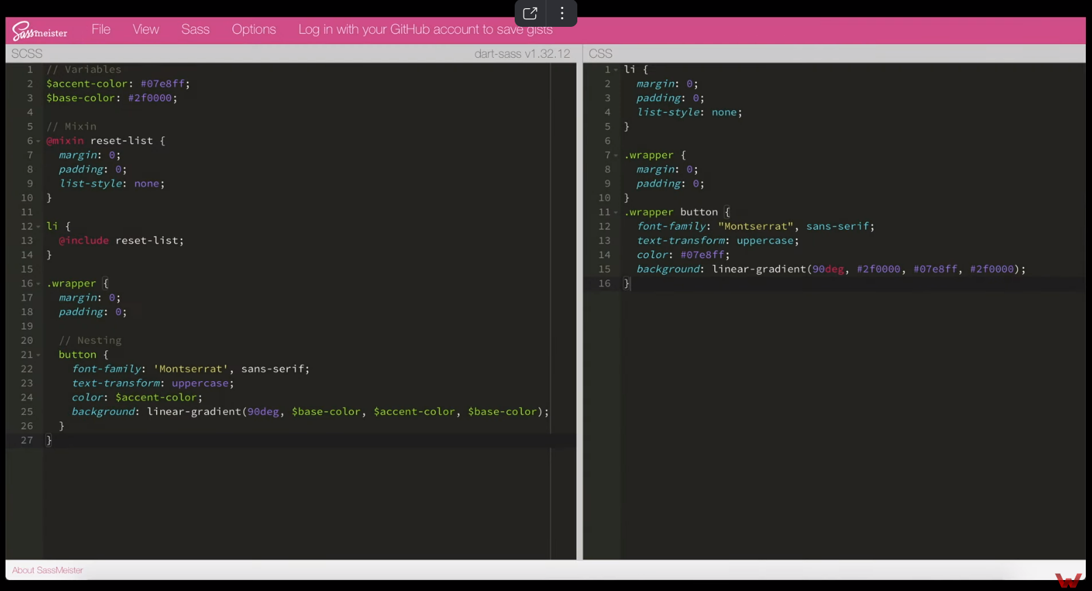The image size is (1092, 591).
Task: Fold the .wrapper button rule at CSS line 11
Action: (616, 213)
